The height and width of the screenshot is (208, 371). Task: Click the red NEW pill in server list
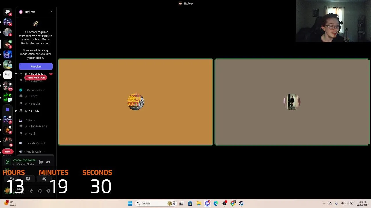pos(8,151)
